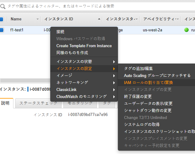
Task: Choose タグの追加/編集 in submenu
Action: tap(138, 68)
